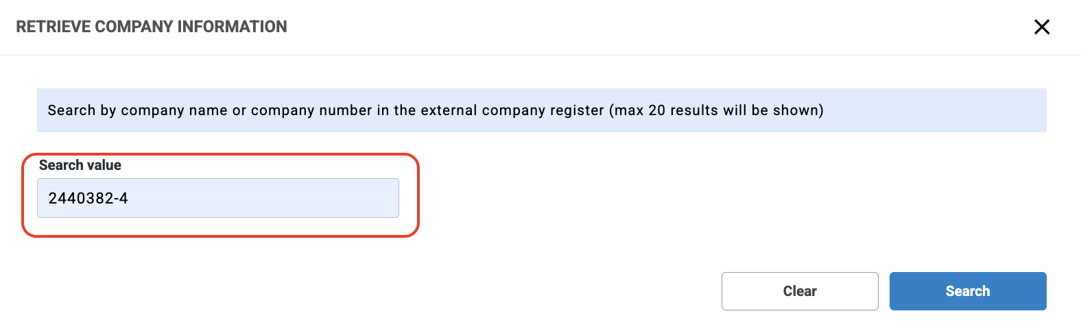Click the blue Search button

[967, 291]
